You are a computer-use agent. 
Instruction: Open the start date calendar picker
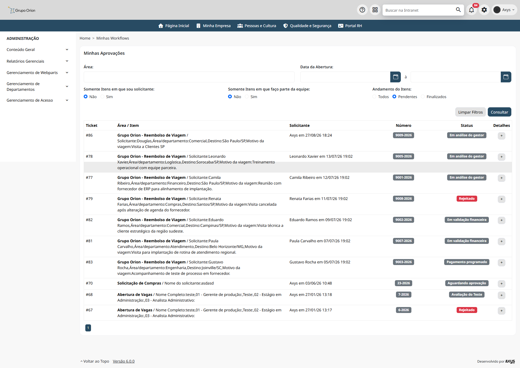click(395, 77)
